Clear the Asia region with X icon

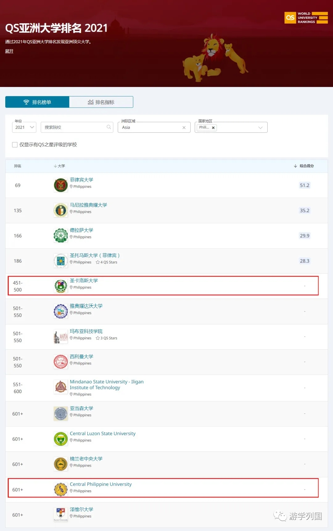pos(184,128)
